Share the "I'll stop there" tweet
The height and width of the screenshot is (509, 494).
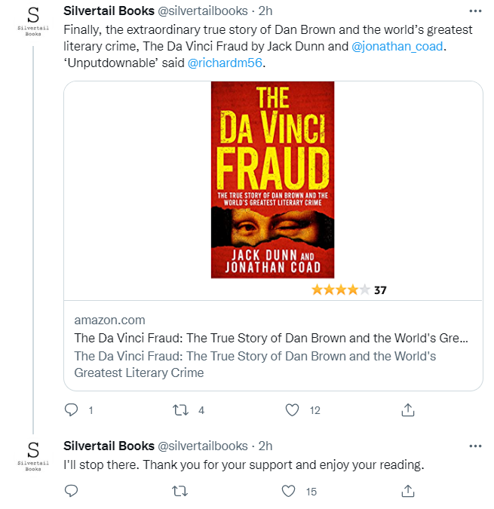[x=408, y=491]
